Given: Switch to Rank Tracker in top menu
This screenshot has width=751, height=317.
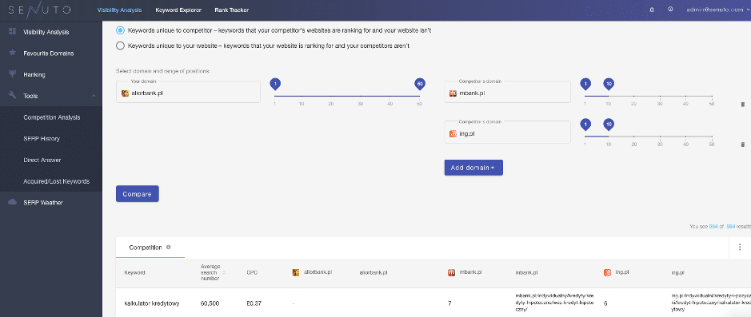Looking at the screenshot, I should click(232, 10).
